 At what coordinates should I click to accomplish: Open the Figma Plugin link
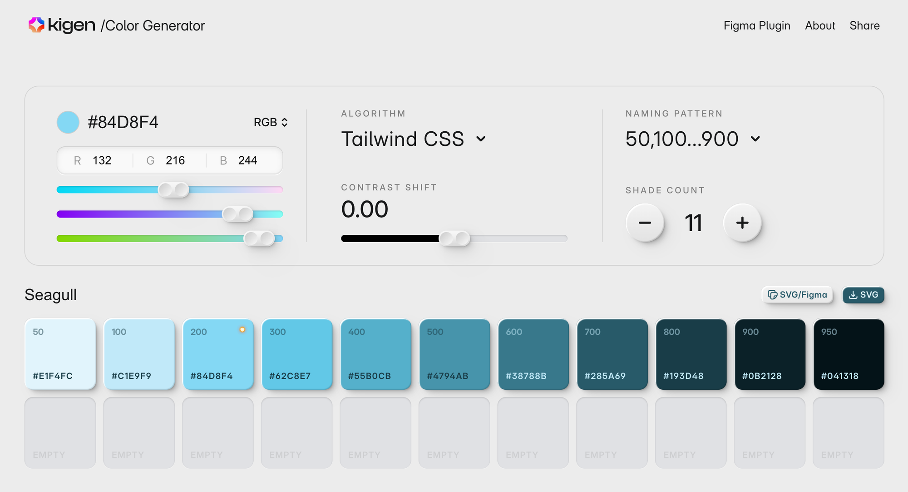click(x=757, y=25)
